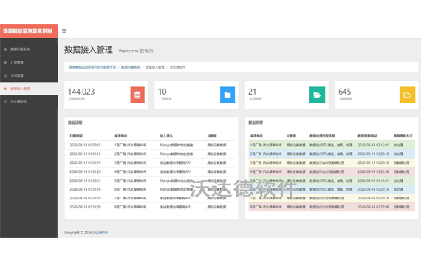Image resolution: width=421 pixels, height=266 pixels.
Task: Click the 日期时间 column header
Action: pyautogui.click(x=76, y=136)
